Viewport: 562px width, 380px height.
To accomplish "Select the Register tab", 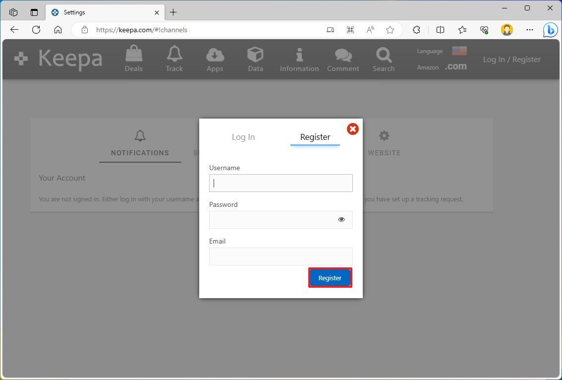I will 315,137.
